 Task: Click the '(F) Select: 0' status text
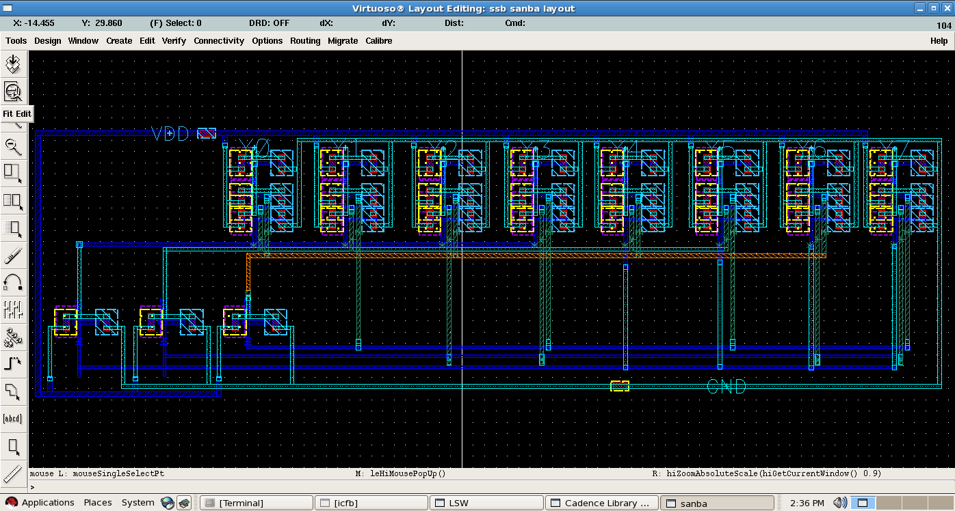point(175,23)
